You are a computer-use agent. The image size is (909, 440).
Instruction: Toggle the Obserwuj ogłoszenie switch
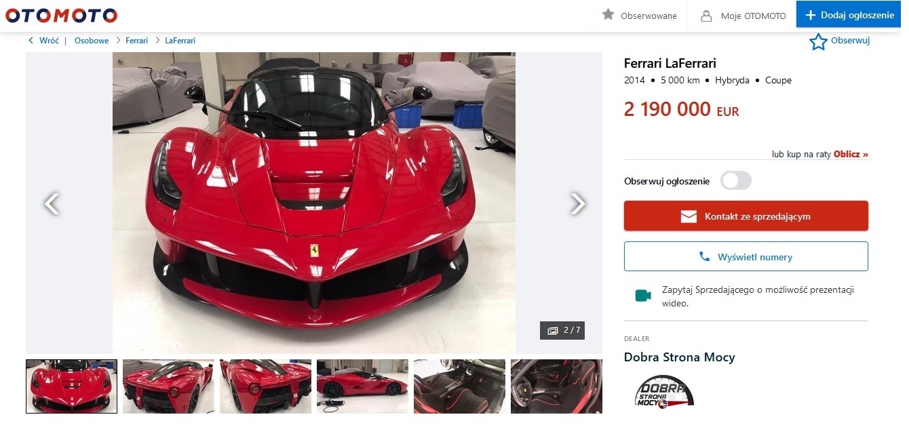pyautogui.click(x=735, y=180)
